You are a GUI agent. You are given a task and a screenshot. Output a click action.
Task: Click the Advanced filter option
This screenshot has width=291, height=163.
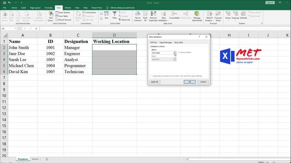point(124,19)
